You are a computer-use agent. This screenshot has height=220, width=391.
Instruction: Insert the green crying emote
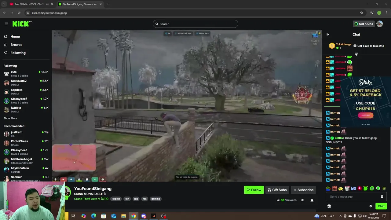372,189
